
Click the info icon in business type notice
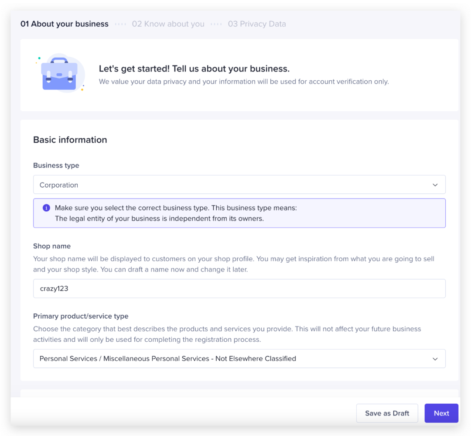(46, 208)
